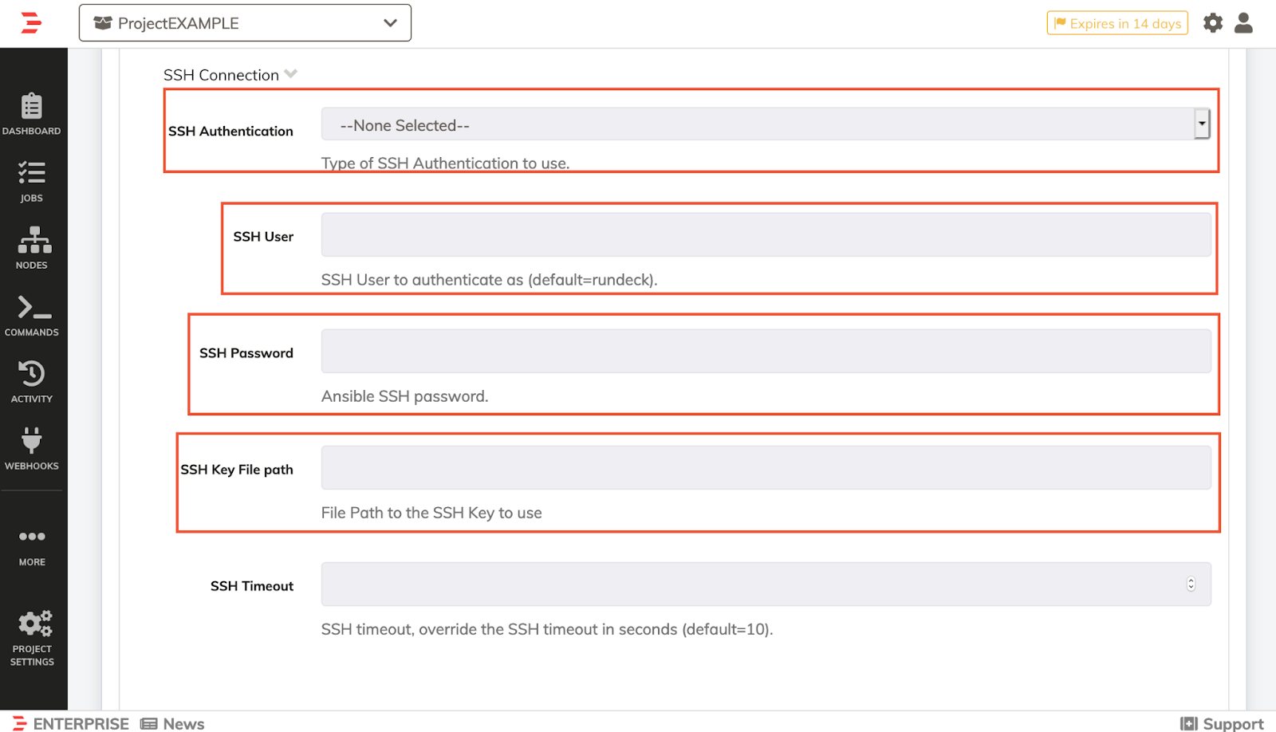Click the SSH Key File path label

(x=237, y=470)
